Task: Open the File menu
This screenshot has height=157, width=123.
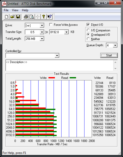Action: [6, 10]
